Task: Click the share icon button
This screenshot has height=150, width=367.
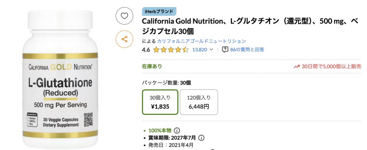Action: pyautogui.click(x=124, y=39)
